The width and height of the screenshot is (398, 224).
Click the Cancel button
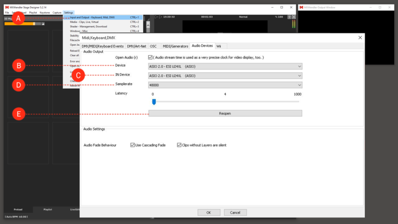235,213
